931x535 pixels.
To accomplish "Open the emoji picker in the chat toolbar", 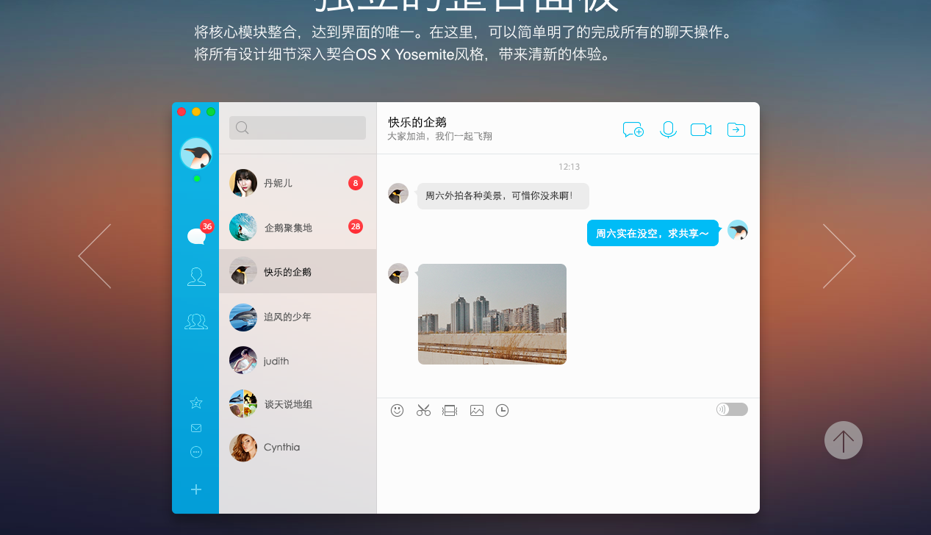I will point(398,410).
